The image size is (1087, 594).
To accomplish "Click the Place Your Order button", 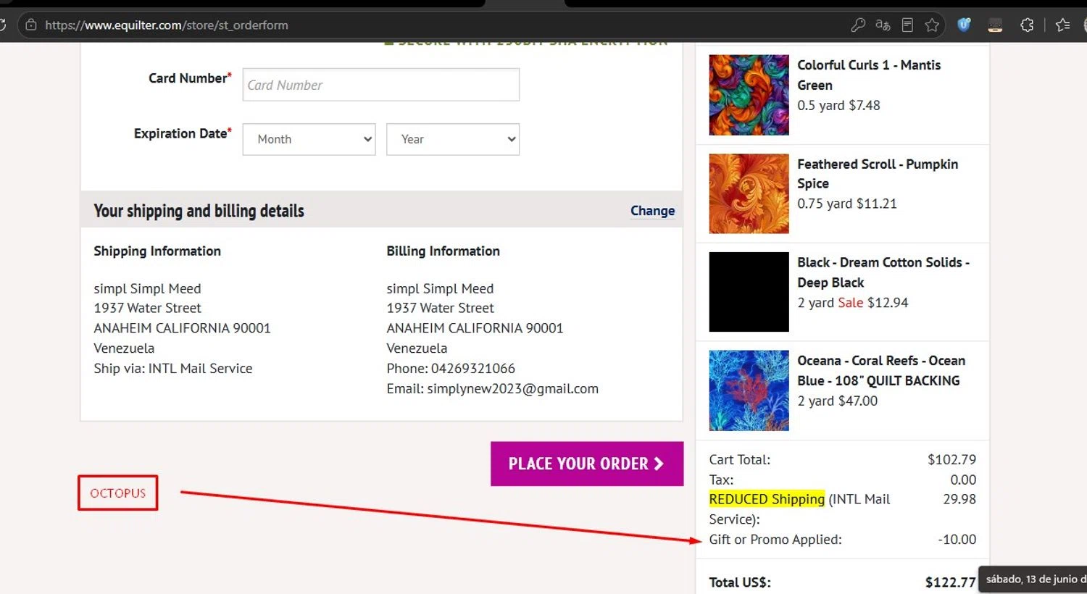I will click(587, 464).
